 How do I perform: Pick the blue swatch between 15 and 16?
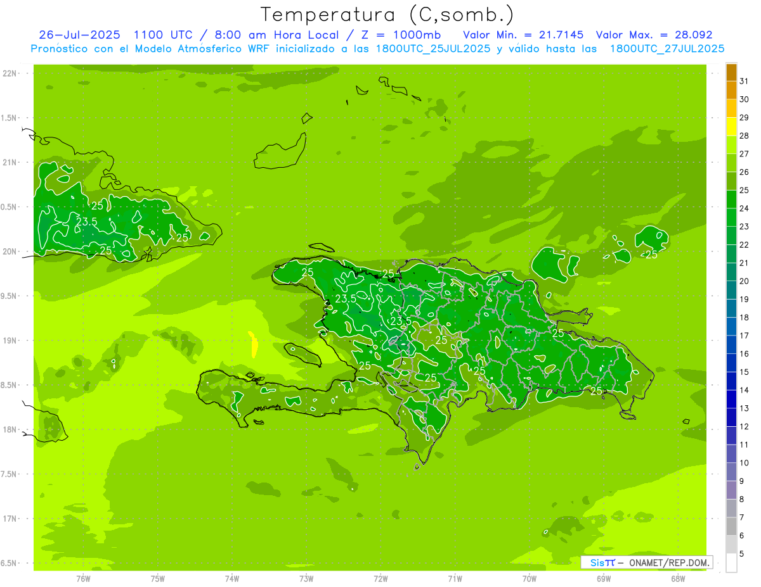pyautogui.click(x=731, y=363)
